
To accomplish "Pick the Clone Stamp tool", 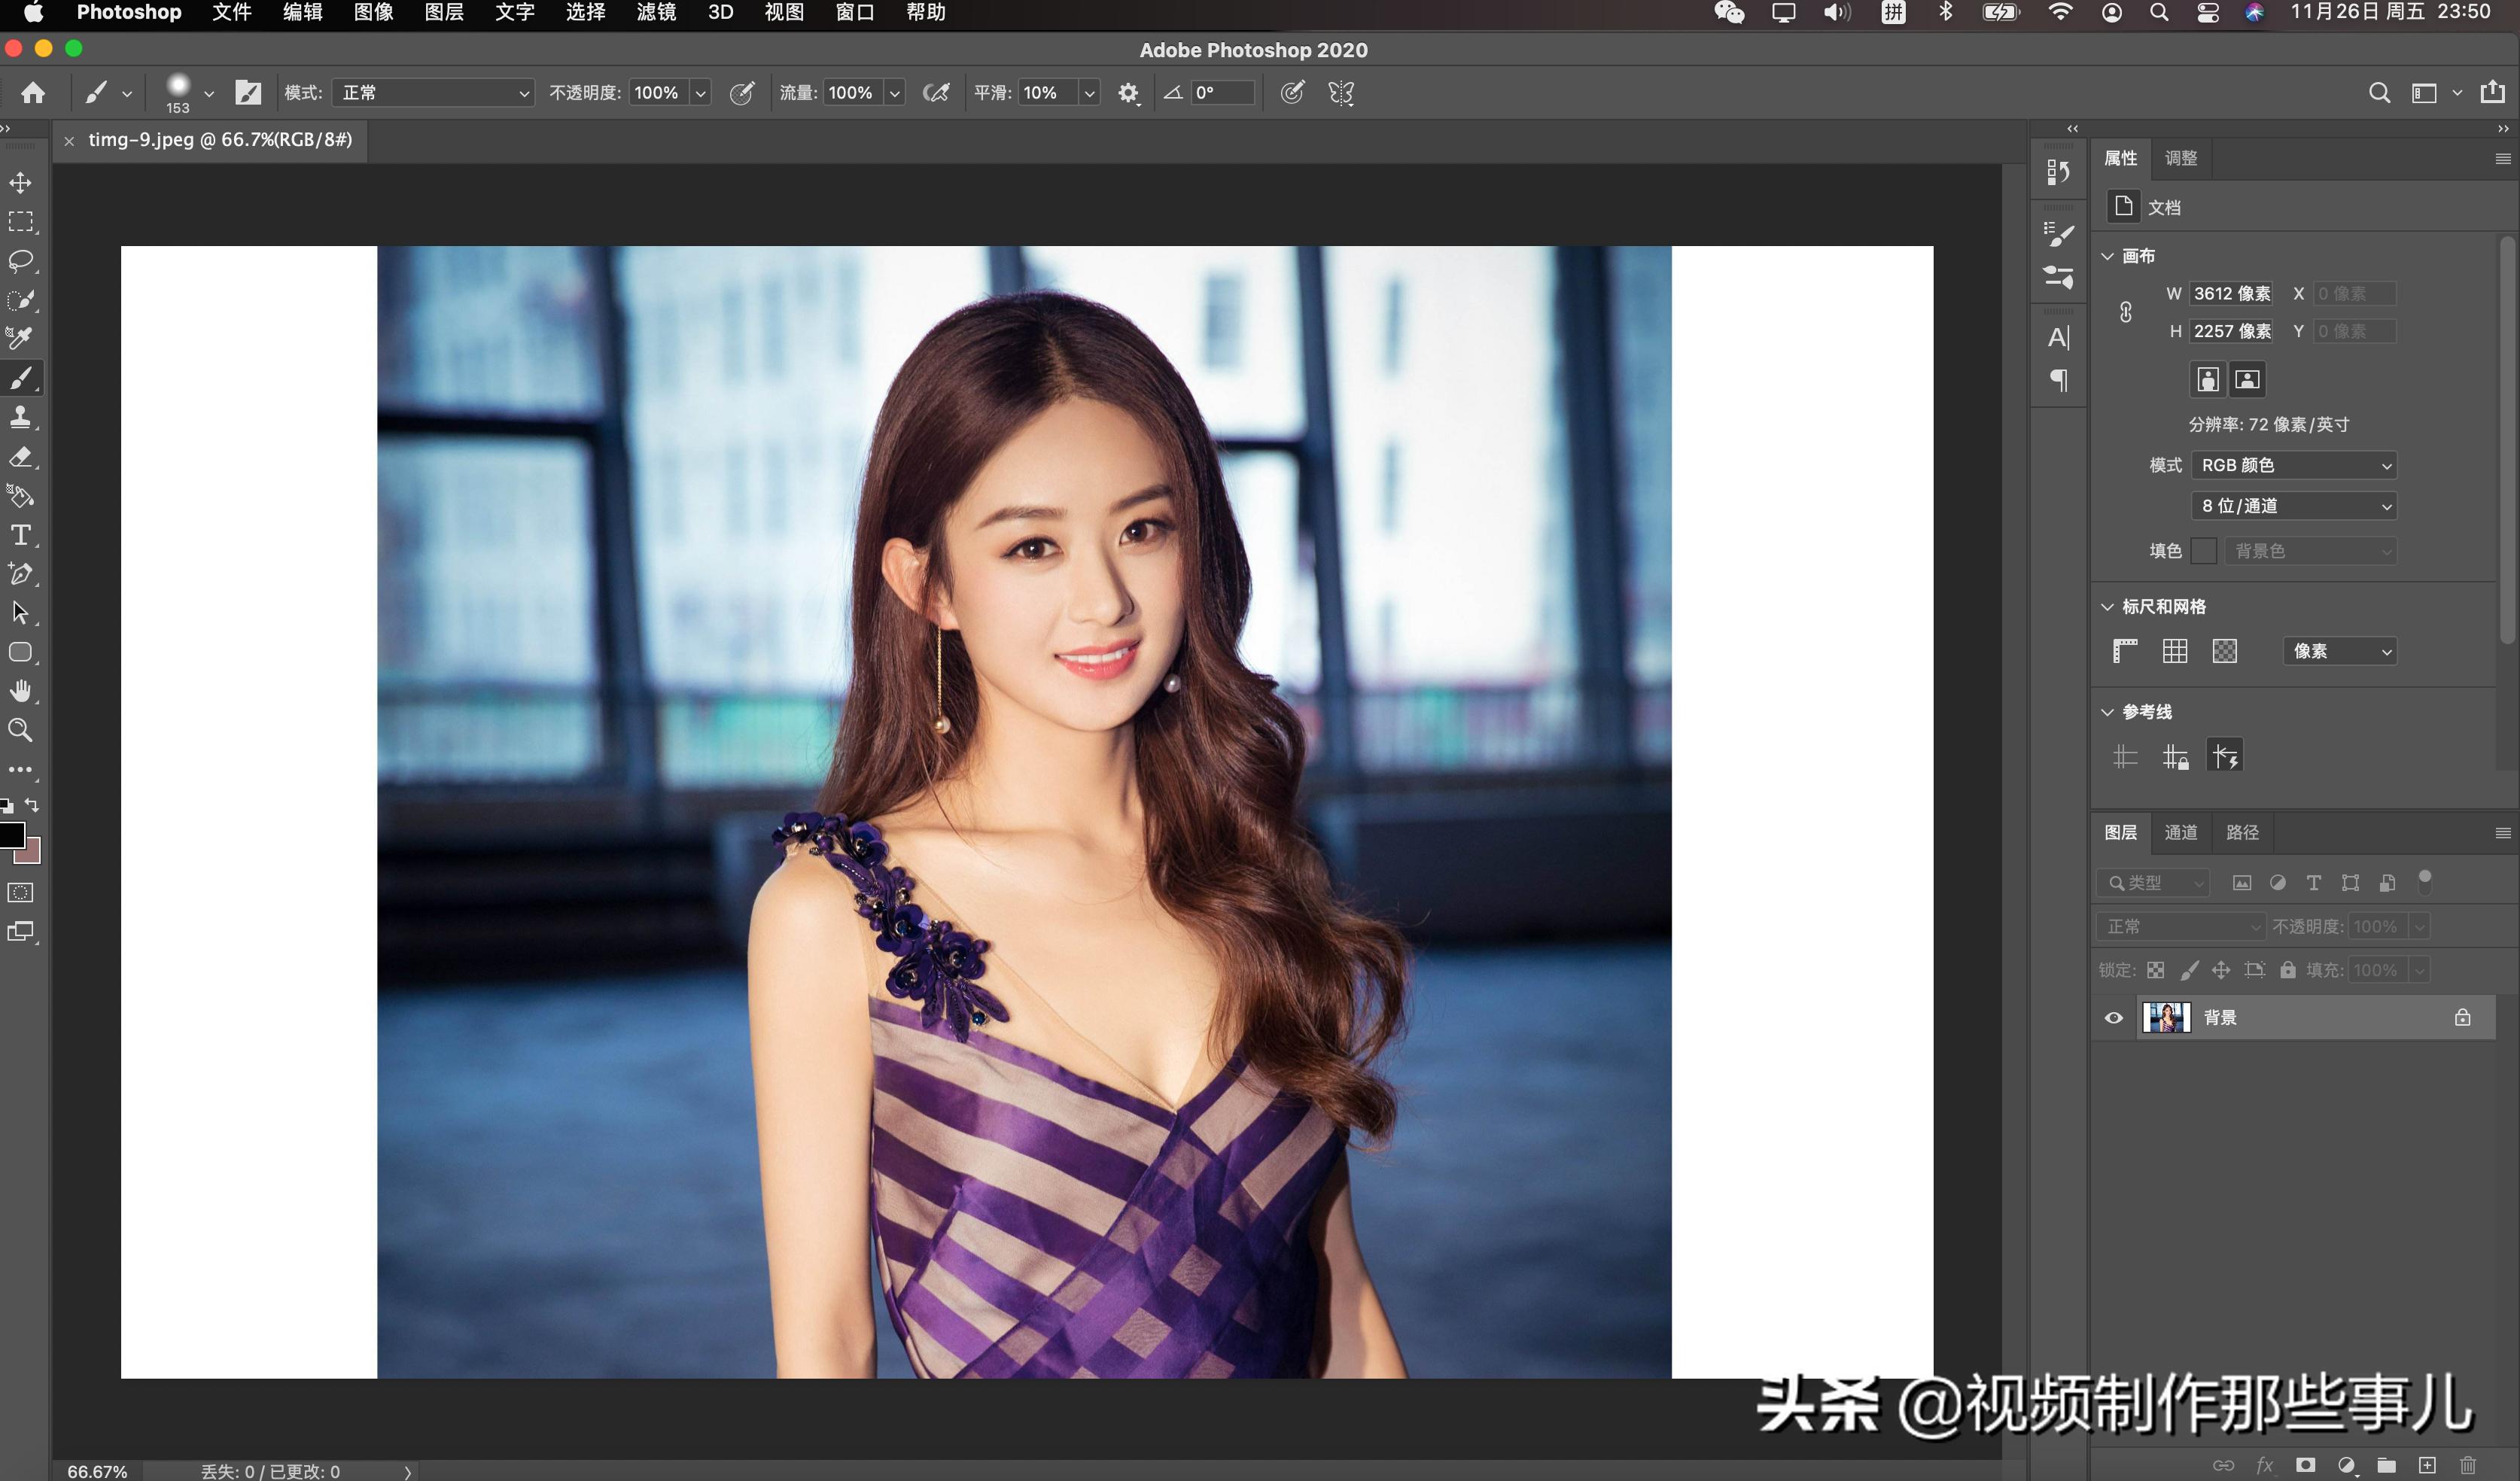I will point(20,417).
